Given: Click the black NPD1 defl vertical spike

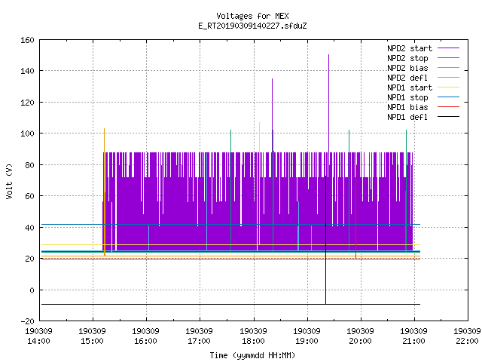Looking at the screenshot, I should click(326, 240).
